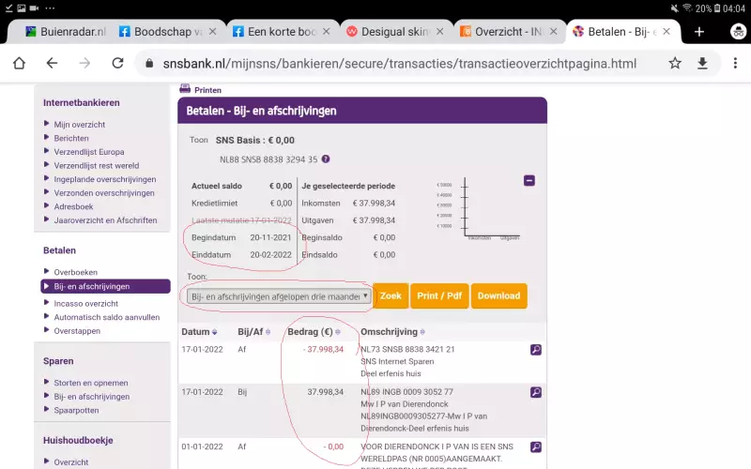Click the Inkomsten/Uitgaven bar chart

click(x=478, y=208)
